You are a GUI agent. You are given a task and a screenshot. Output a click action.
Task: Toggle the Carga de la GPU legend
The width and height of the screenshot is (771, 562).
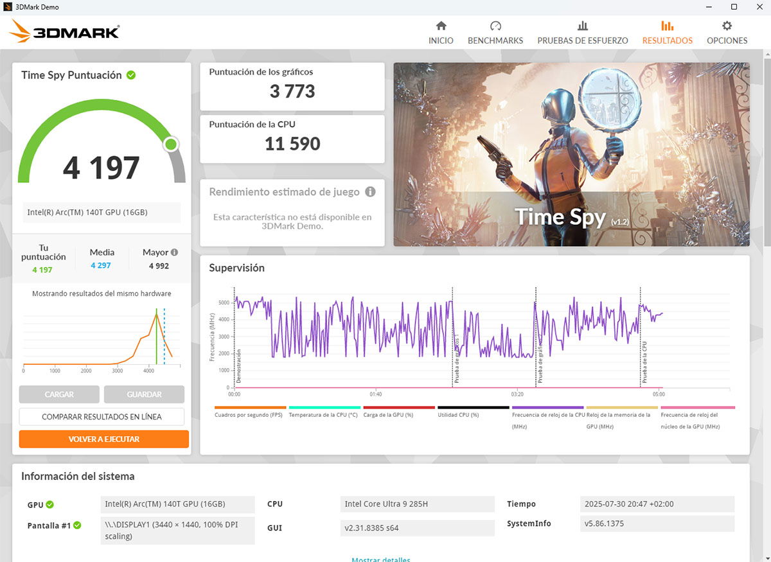399,412
